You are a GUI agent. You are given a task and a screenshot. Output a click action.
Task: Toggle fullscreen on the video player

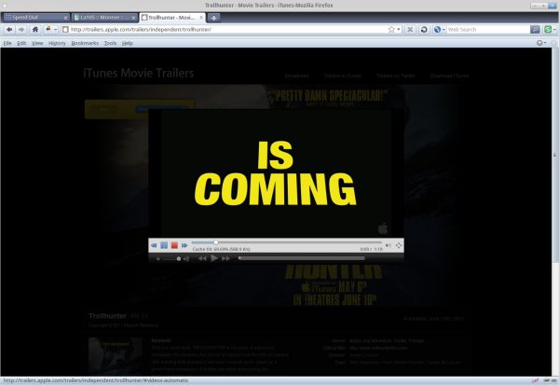tap(399, 245)
